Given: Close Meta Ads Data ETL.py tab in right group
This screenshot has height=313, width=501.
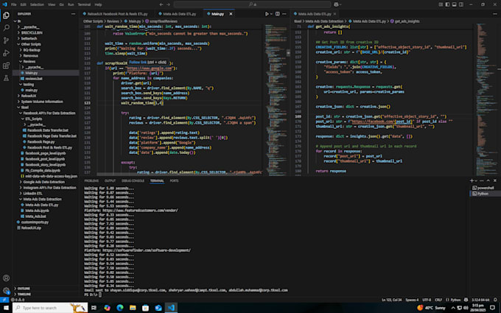Looking at the screenshot, I should pyautogui.click(x=334, y=14).
